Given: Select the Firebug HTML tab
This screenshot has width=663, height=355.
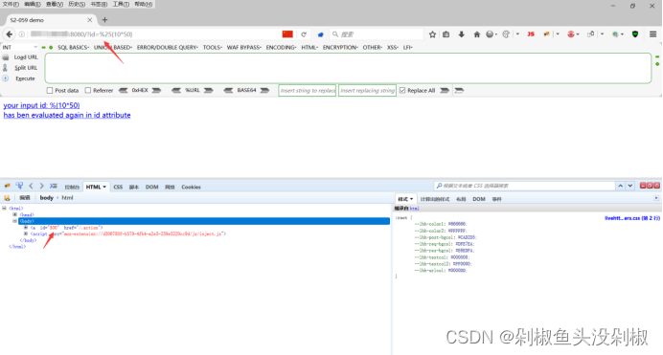Looking at the screenshot, I should (x=96, y=187).
